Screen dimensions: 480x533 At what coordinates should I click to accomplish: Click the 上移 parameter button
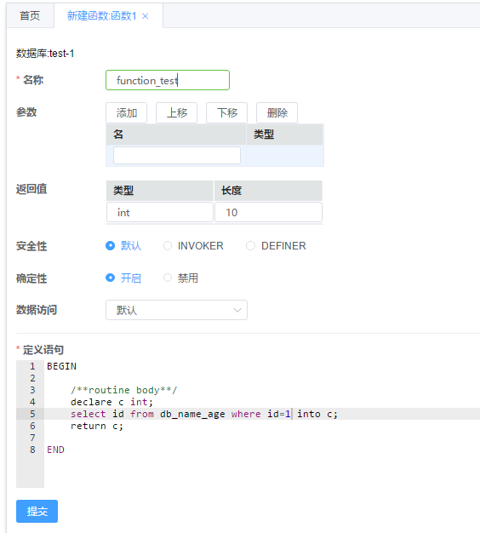pos(177,112)
